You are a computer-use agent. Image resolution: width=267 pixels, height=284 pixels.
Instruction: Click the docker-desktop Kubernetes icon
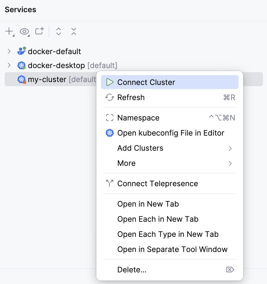[22, 65]
